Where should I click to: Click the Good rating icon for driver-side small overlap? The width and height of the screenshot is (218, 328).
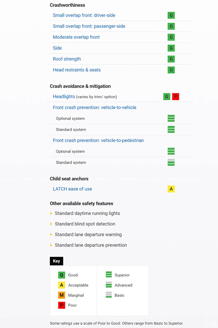171,15
